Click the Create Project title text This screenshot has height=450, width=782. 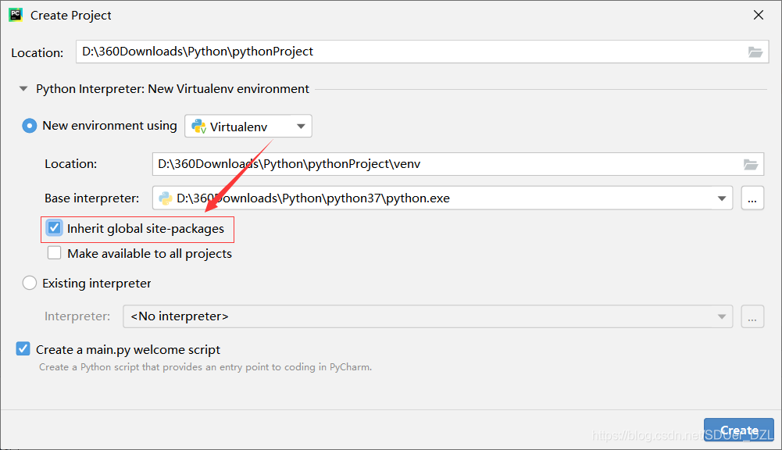[71, 16]
